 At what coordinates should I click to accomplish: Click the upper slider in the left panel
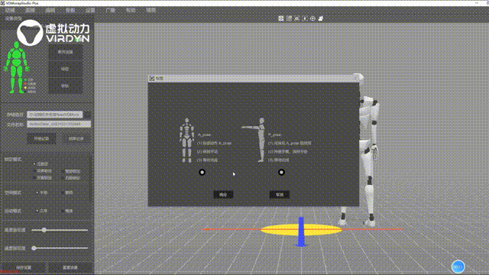(x=60, y=230)
